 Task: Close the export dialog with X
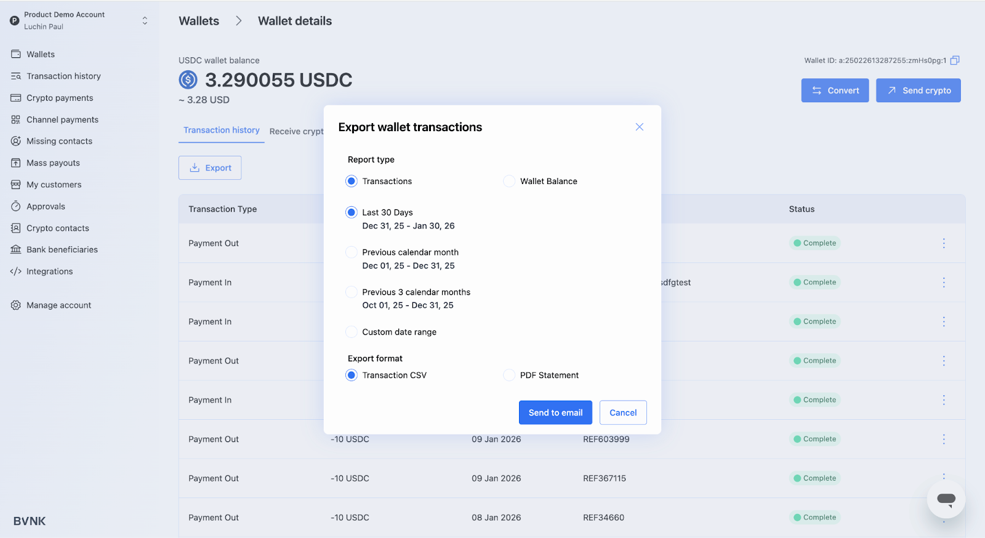[640, 127]
